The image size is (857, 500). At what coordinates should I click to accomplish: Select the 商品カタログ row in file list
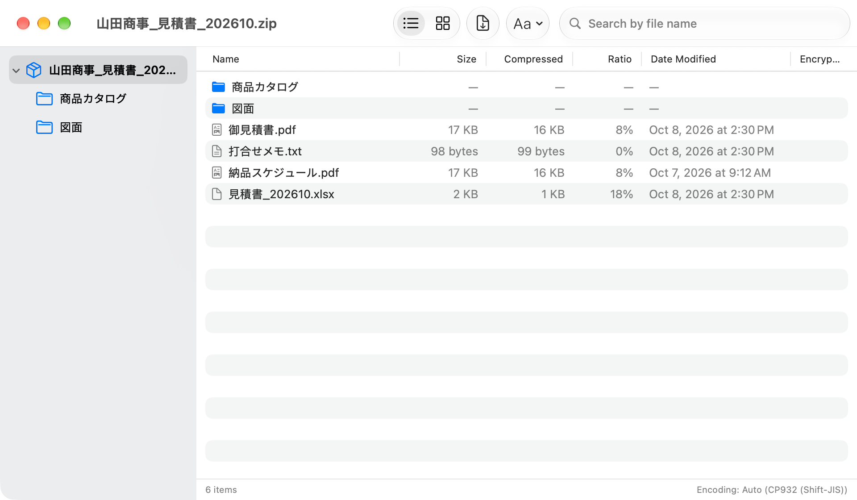coord(527,87)
